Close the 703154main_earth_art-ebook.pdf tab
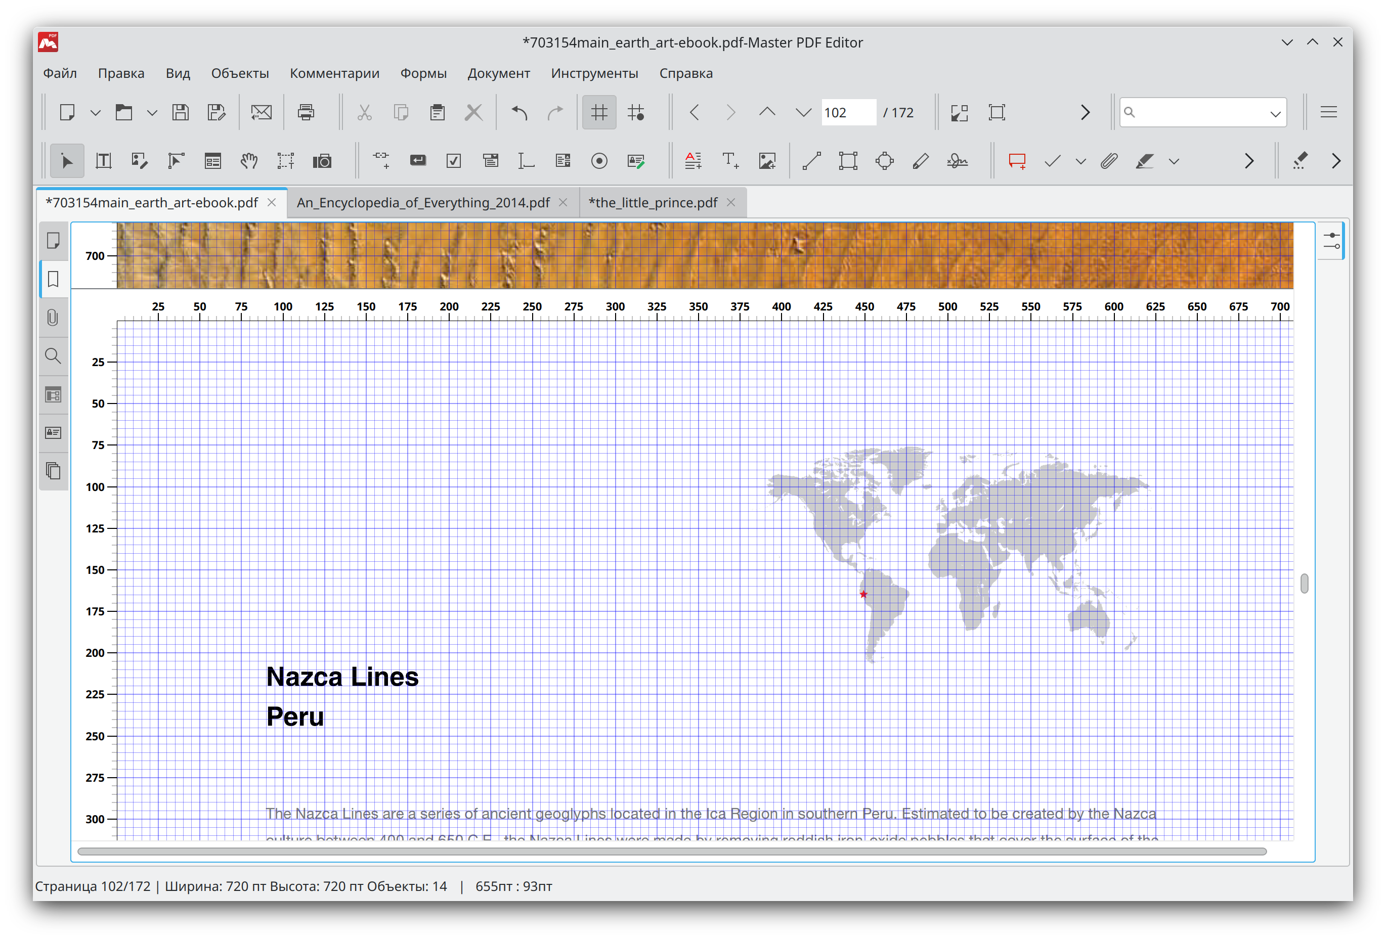Screen dimensions: 1386x940 coord(271,203)
